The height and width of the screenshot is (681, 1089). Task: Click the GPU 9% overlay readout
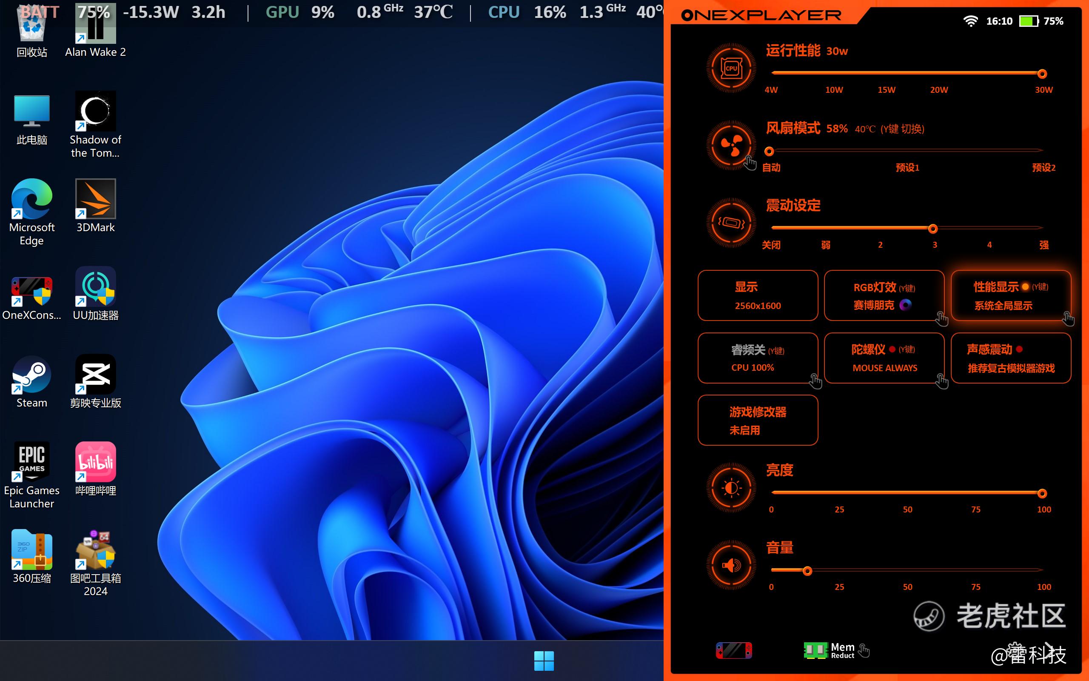tap(300, 12)
